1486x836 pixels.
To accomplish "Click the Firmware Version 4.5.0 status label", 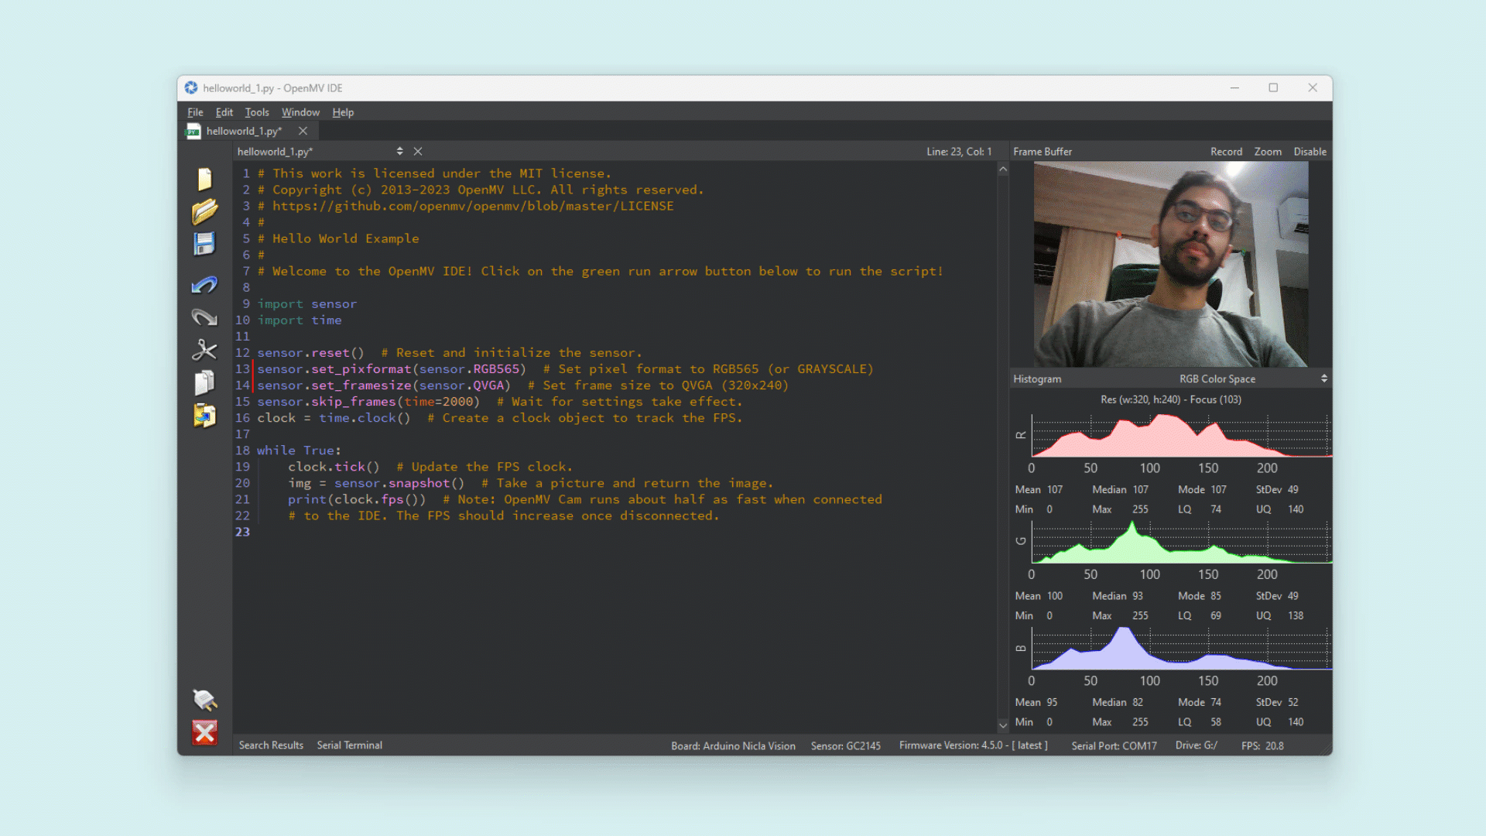I will pos(973,745).
